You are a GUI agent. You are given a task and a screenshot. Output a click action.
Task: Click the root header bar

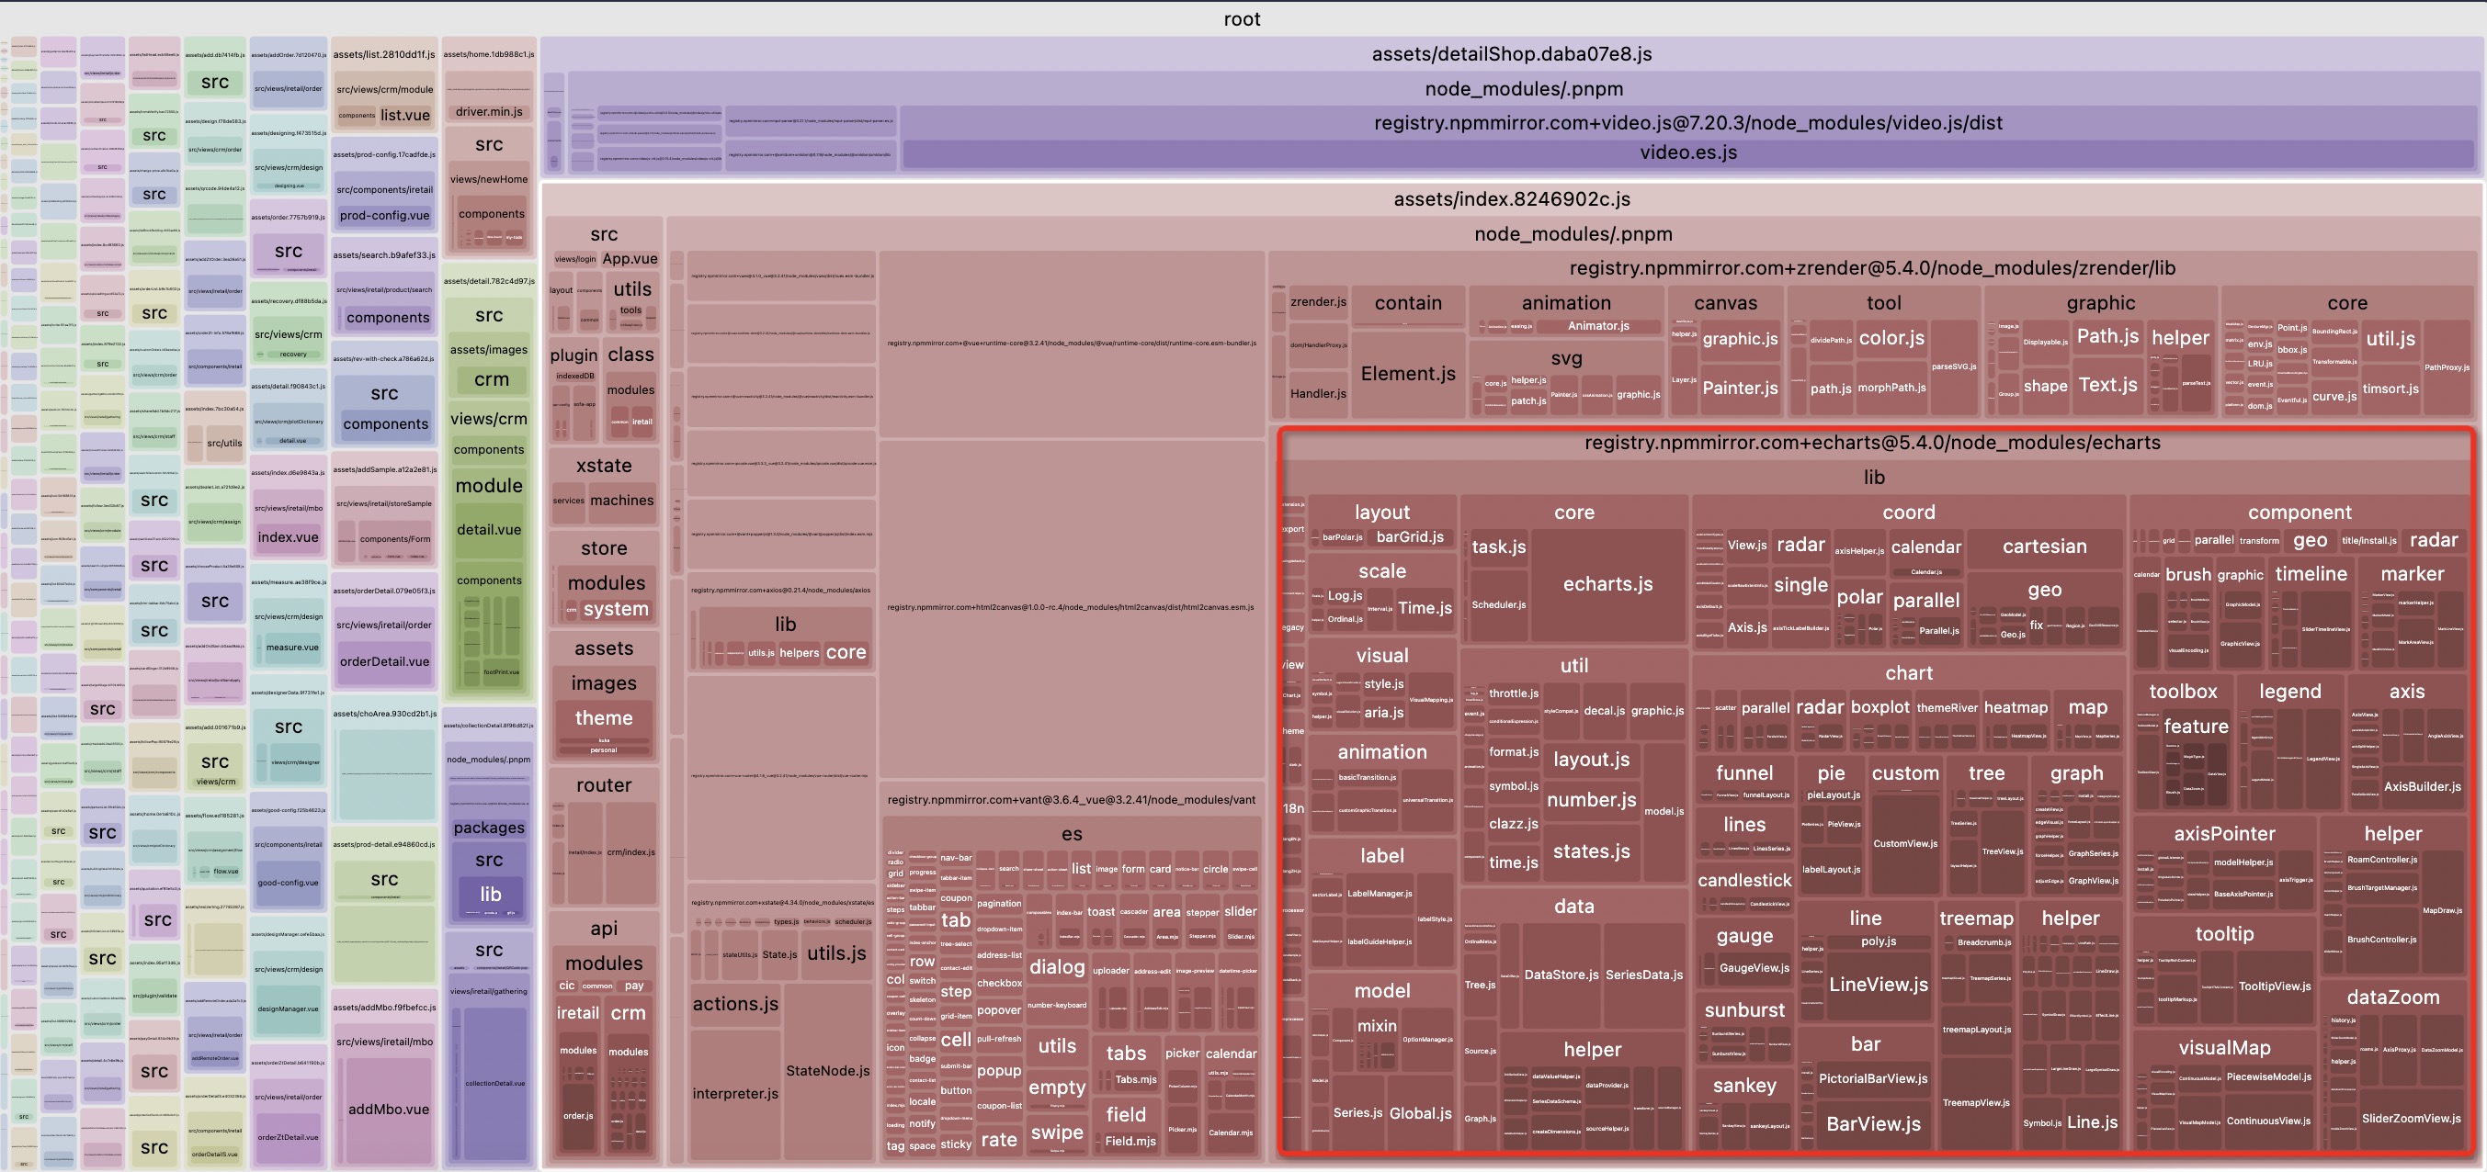pyautogui.click(x=1242, y=19)
